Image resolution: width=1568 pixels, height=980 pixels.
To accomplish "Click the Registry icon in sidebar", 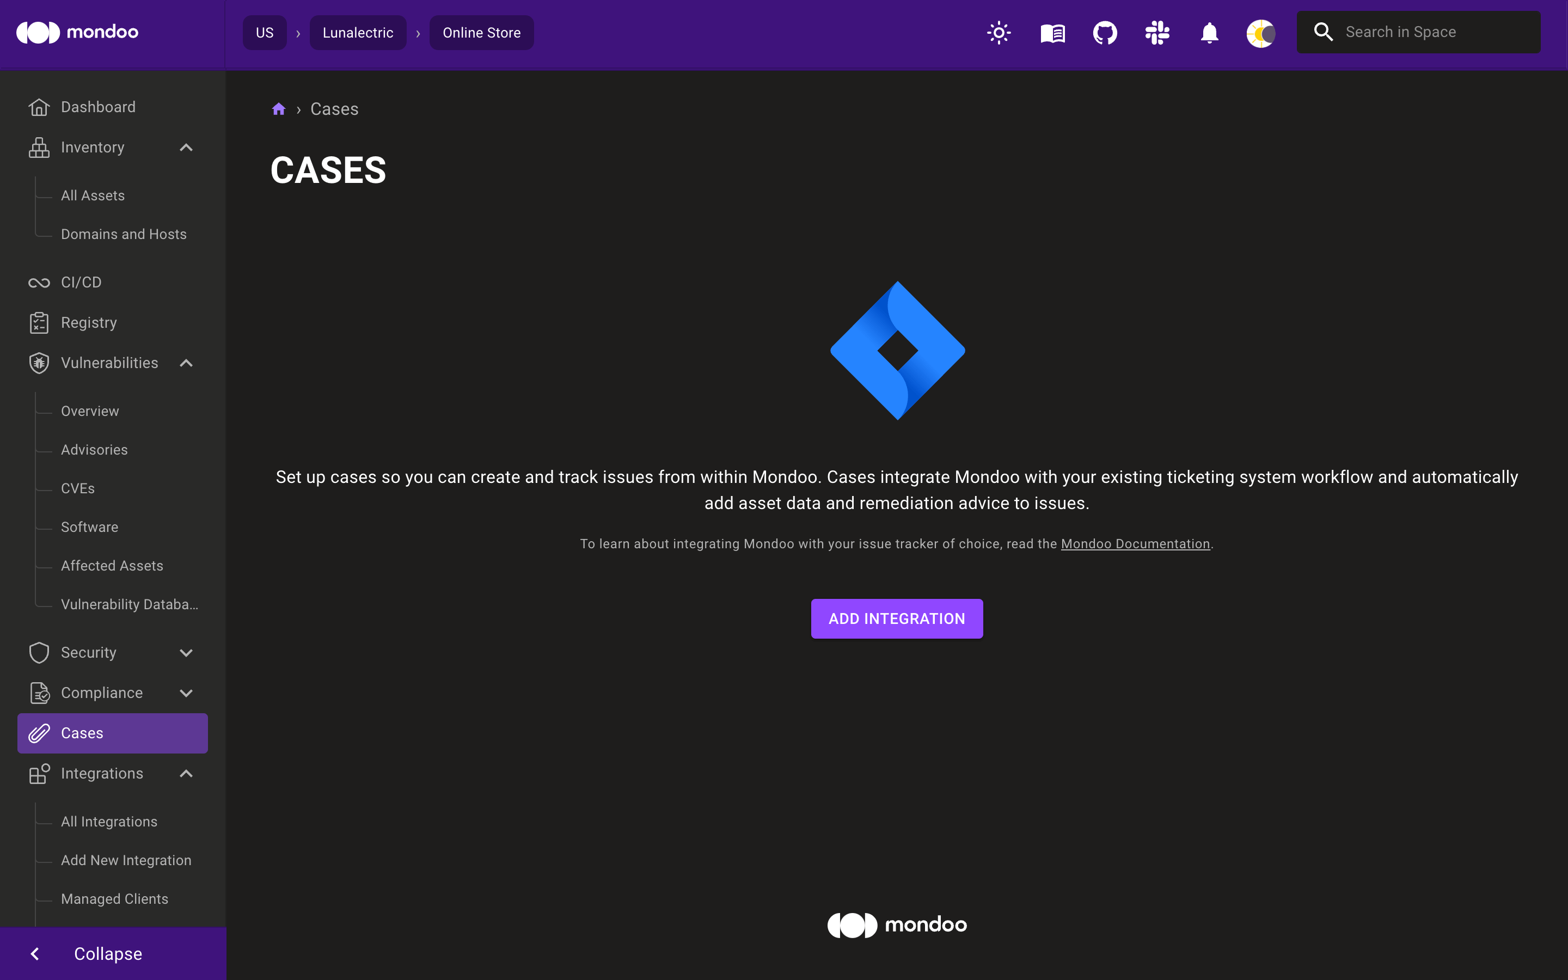I will [37, 322].
